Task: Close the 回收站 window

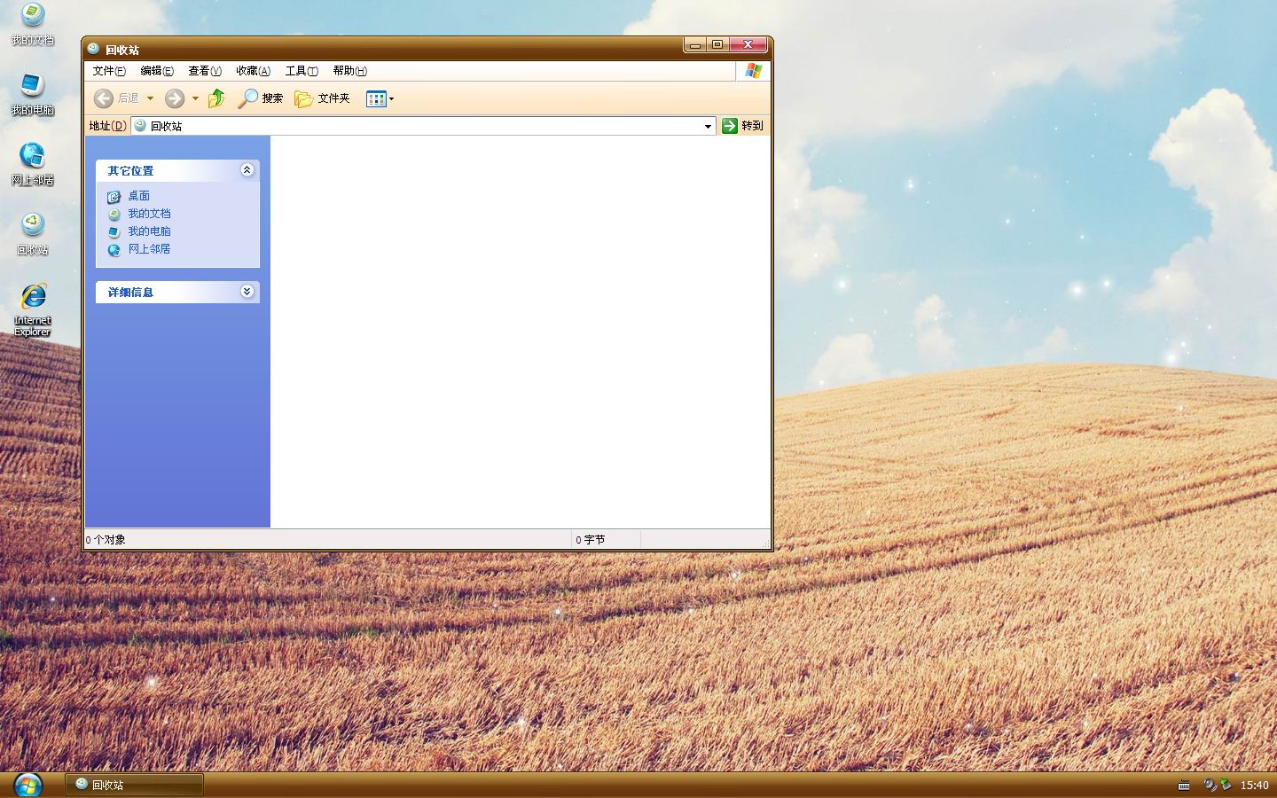Action: pyautogui.click(x=748, y=45)
